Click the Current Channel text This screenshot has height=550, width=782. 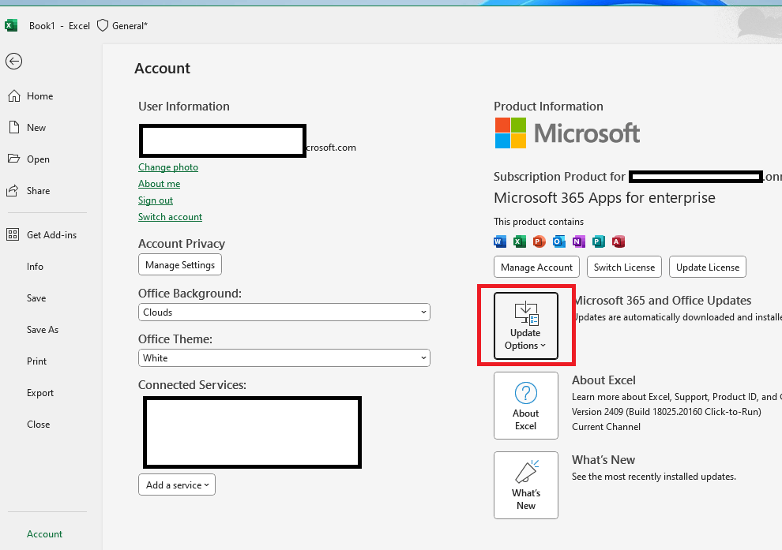coord(606,427)
